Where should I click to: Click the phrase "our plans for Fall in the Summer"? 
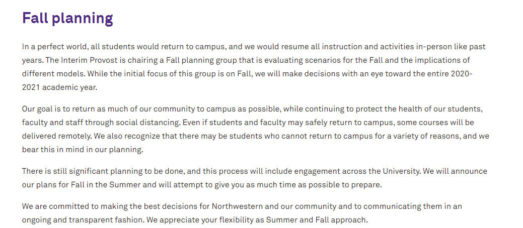[x=82, y=184]
